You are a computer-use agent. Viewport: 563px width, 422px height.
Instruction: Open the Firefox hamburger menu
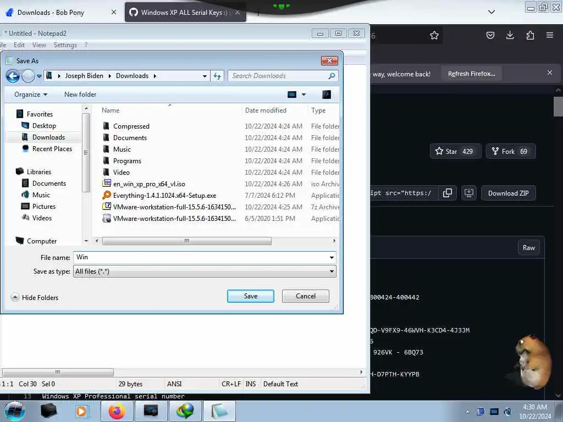(x=550, y=35)
